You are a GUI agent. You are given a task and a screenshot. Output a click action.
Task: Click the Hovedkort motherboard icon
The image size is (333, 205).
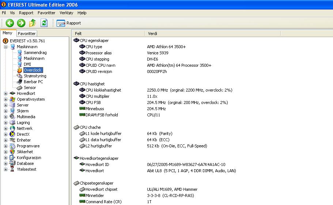(12, 93)
